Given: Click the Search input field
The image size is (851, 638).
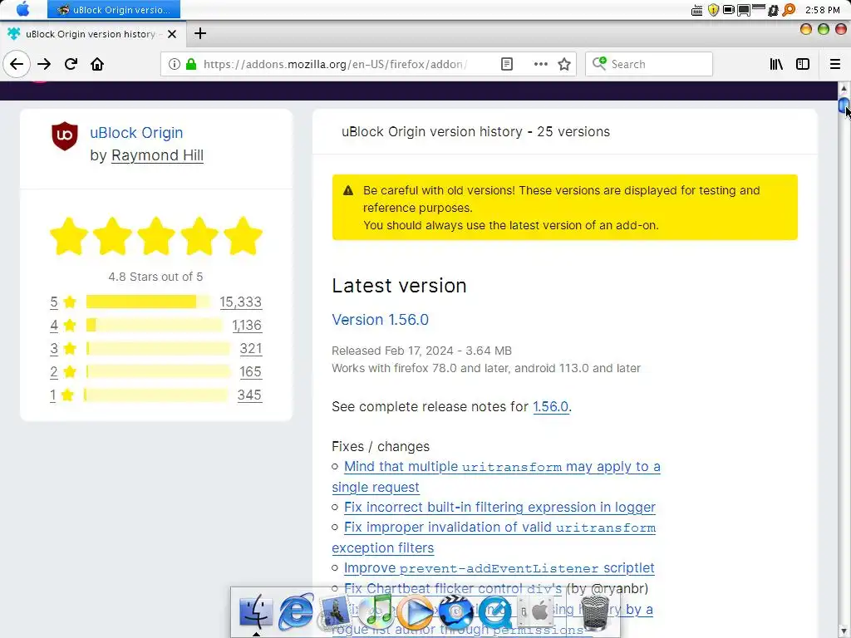Looking at the screenshot, I should point(648,64).
